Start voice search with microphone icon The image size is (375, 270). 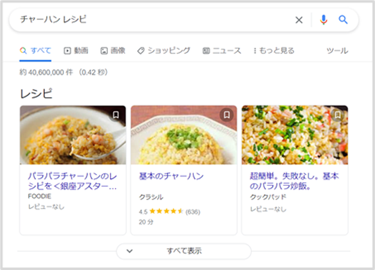pos(323,20)
